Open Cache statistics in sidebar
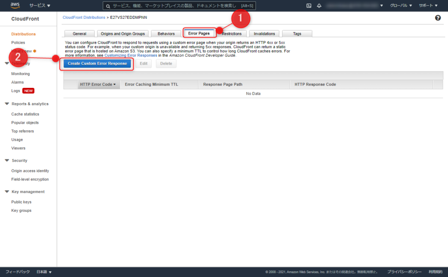Image resolution: width=448 pixels, height=277 pixels. 25,114
